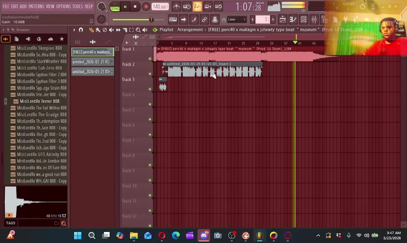Open the metronome button in top toolbar
The image size is (407, 243).
pyautogui.click(x=176, y=6)
